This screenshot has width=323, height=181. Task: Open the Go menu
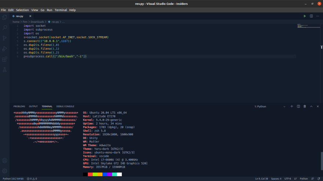43,10
